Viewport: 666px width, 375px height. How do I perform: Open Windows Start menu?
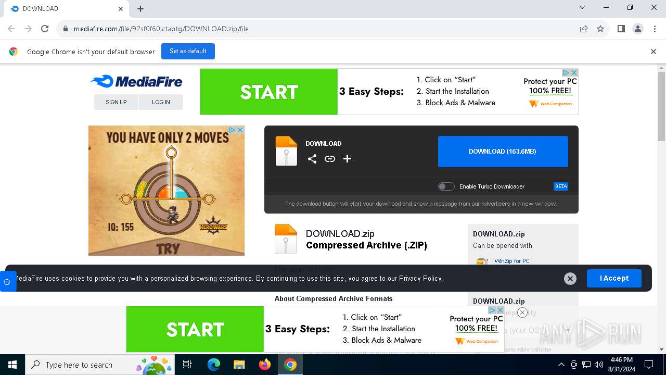[12, 365]
